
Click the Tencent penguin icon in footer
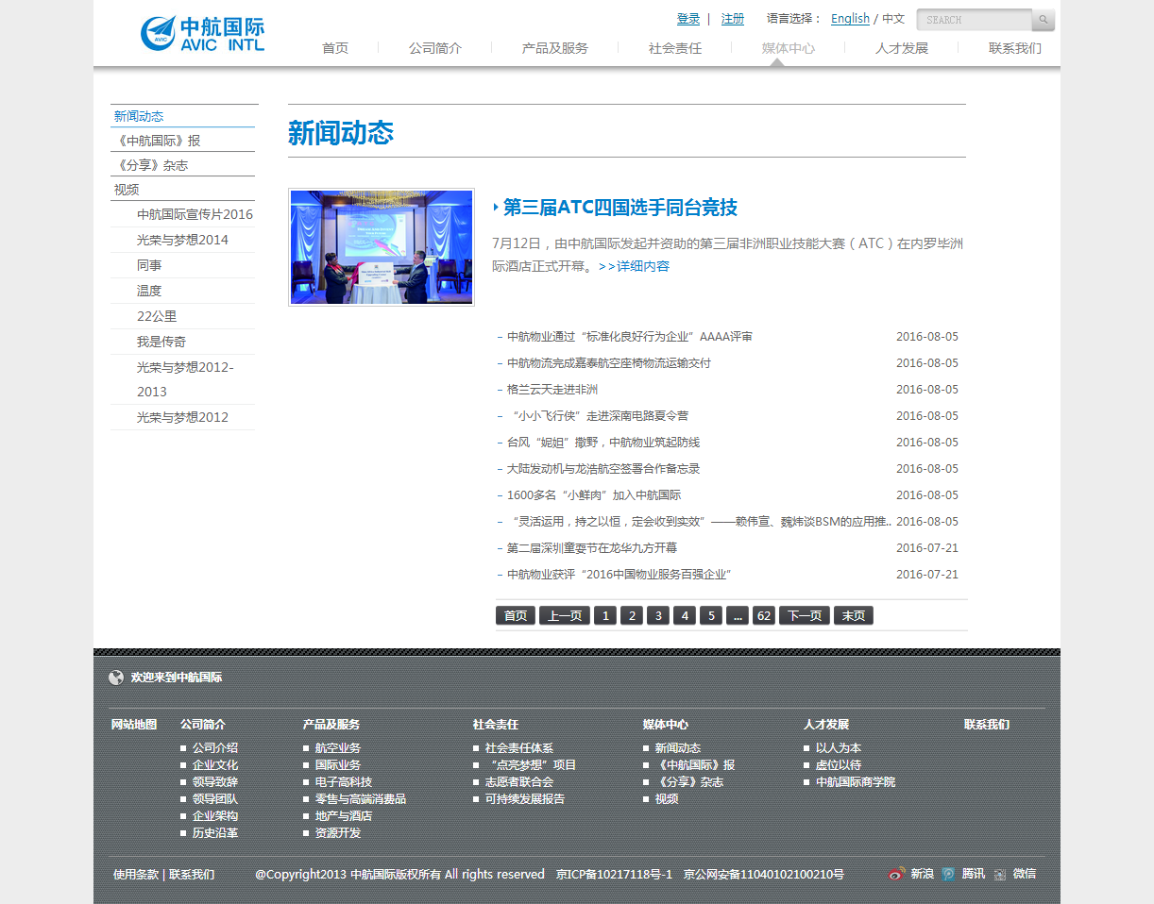pyautogui.click(x=947, y=874)
